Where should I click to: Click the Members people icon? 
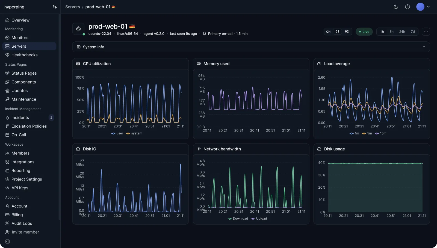(7, 153)
